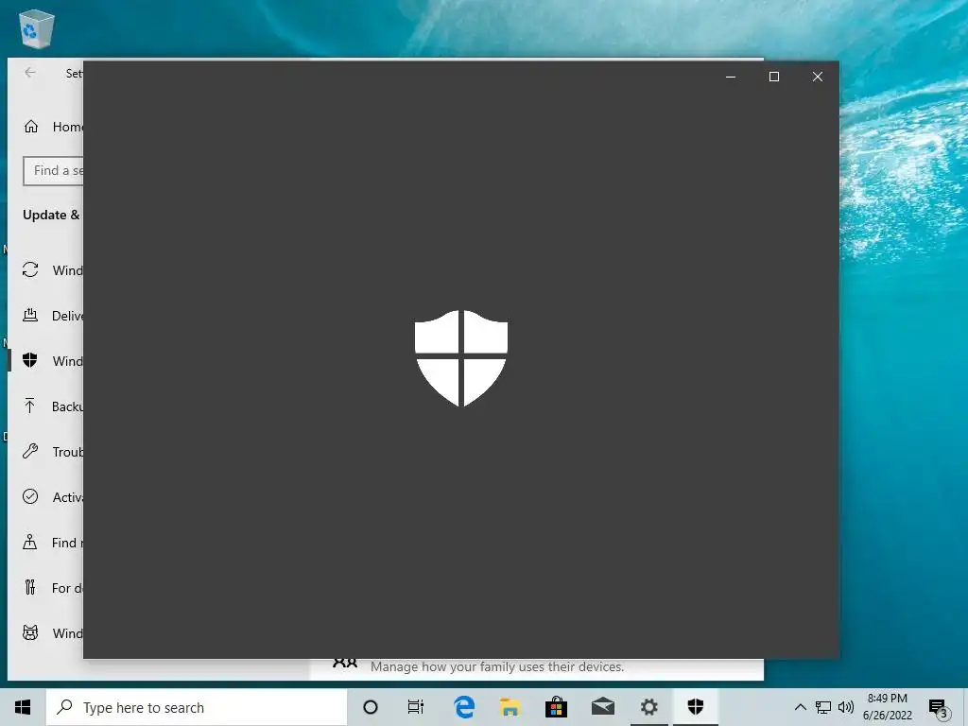Open the clock showing 8:49 PM

point(887,707)
